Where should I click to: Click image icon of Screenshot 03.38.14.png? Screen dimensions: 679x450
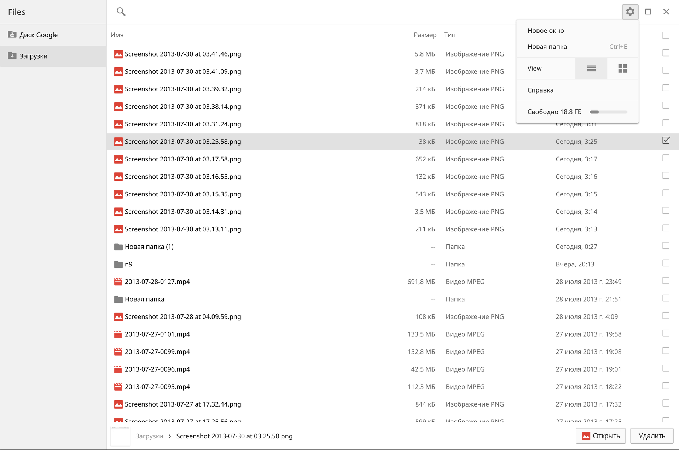click(x=118, y=107)
